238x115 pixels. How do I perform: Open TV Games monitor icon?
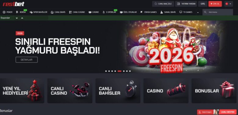181,12
